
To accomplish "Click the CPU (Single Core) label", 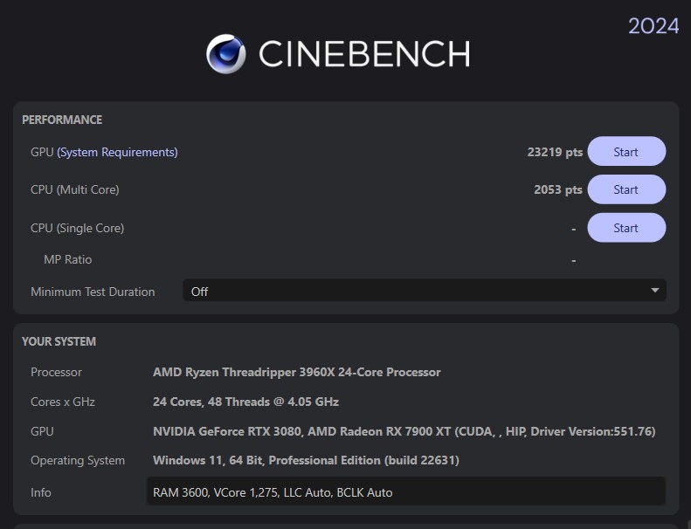I will (x=77, y=228).
